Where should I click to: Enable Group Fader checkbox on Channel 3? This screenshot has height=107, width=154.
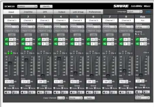38,88
